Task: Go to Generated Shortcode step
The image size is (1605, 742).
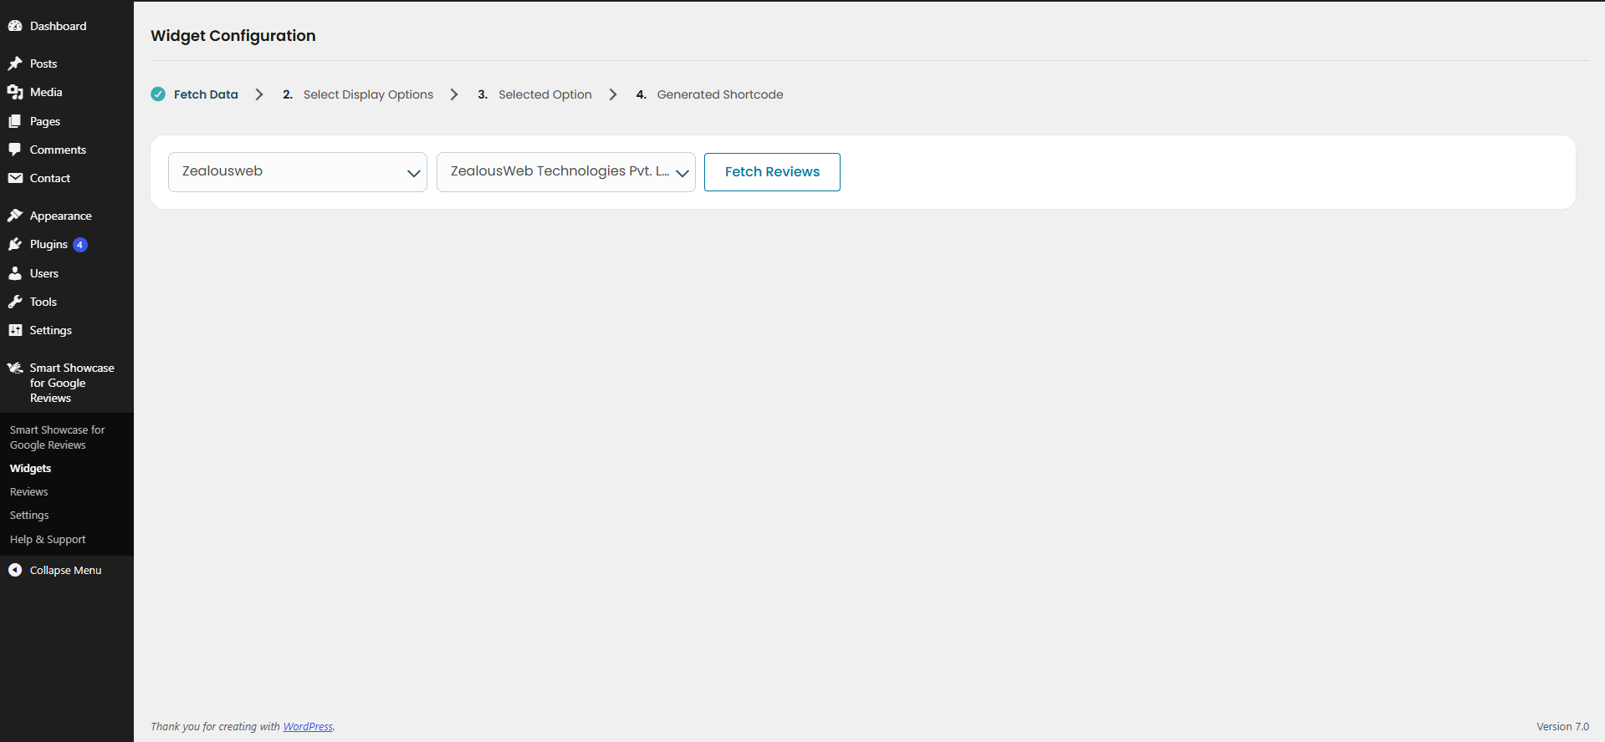Action: pyautogui.click(x=709, y=94)
